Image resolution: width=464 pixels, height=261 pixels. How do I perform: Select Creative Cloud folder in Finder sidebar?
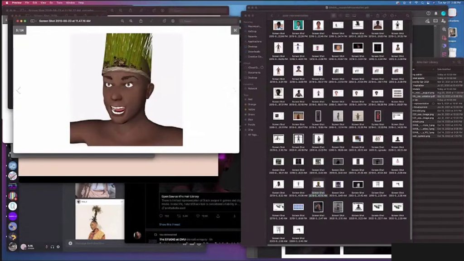point(255,57)
